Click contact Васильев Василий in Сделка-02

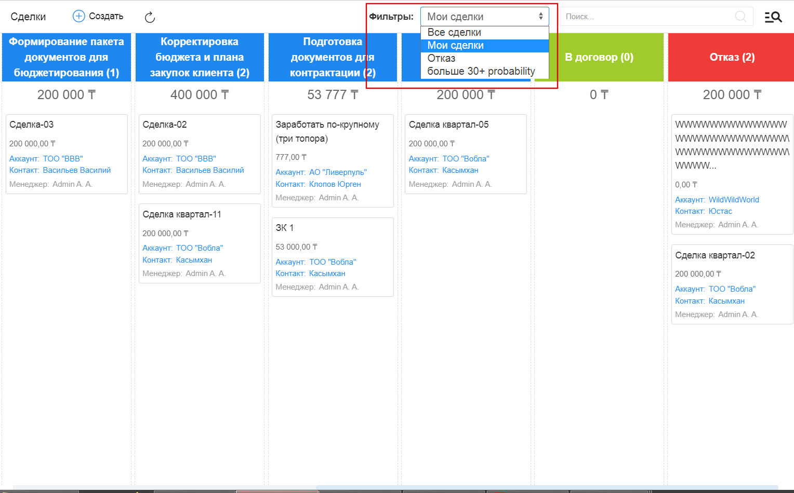tap(210, 170)
